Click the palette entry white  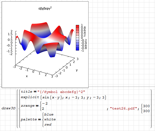coord(50,119)
